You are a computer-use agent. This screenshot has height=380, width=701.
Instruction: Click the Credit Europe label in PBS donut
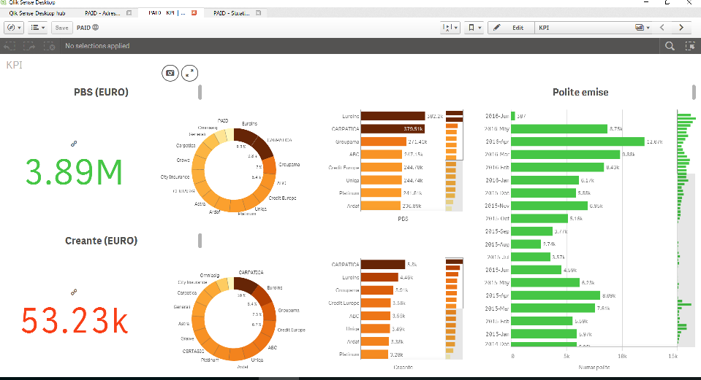[x=282, y=198]
